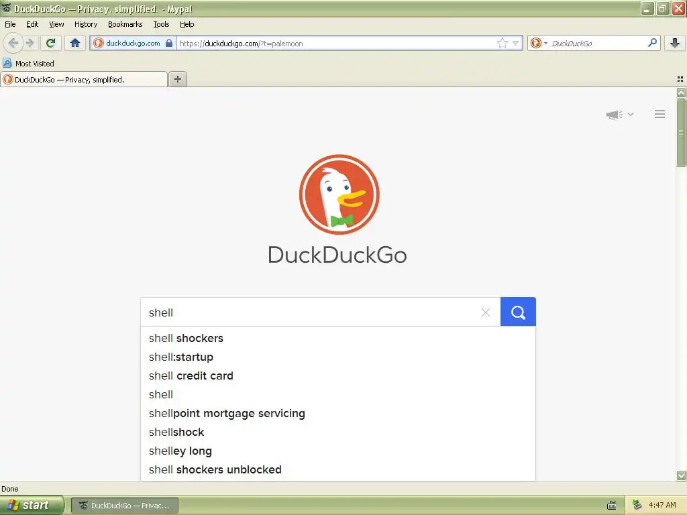
Task: Click the magnifier in the toolbar search box
Action: pos(652,42)
